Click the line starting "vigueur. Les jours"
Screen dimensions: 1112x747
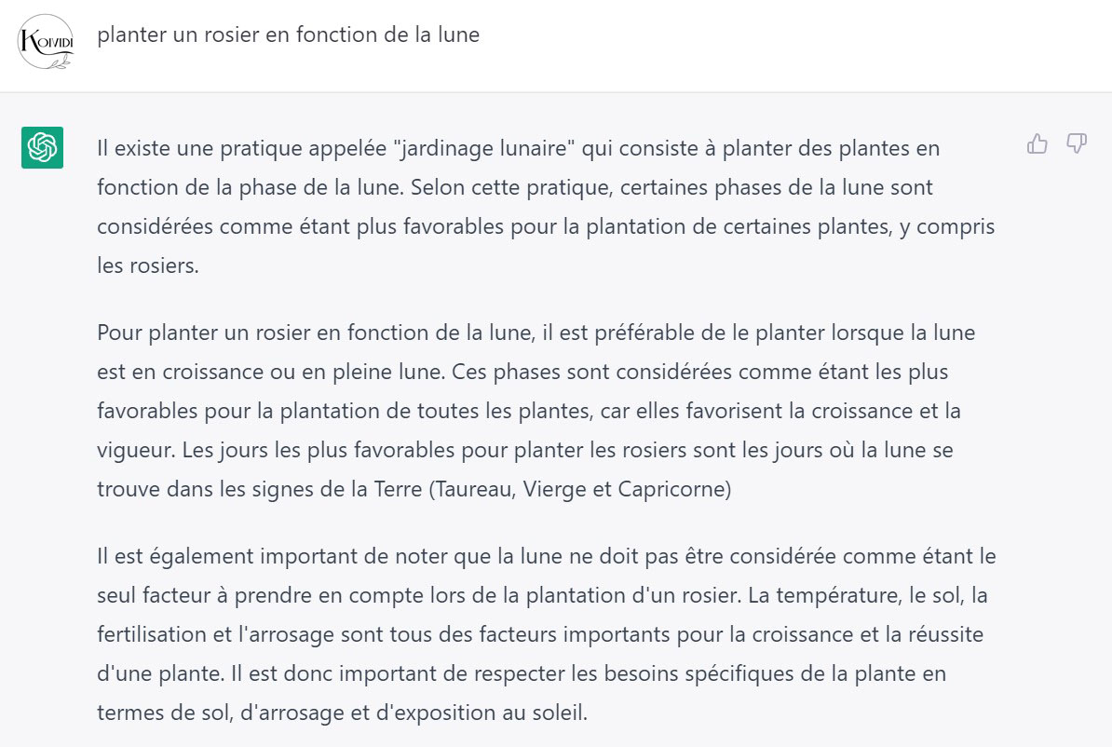(x=524, y=450)
